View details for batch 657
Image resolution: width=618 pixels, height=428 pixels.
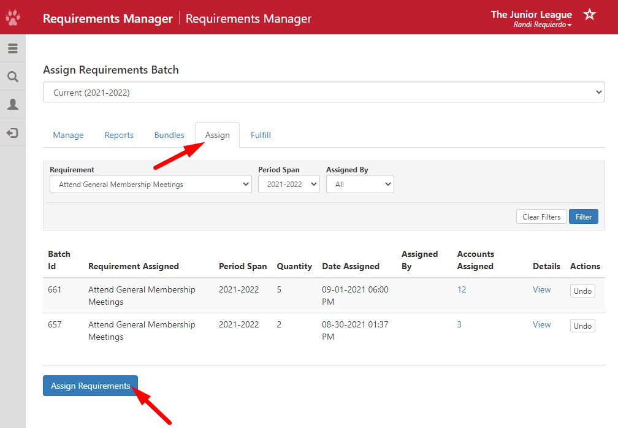(x=541, y=324)
